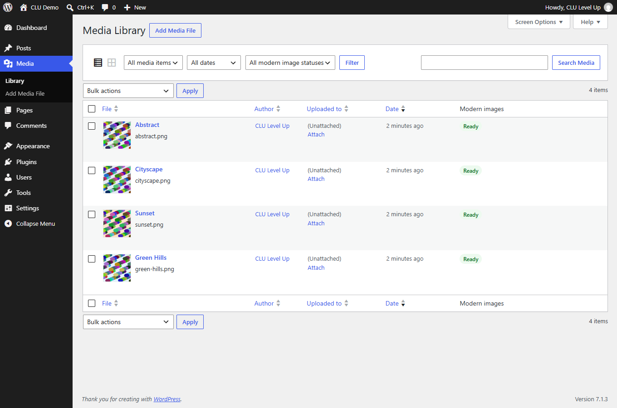This screenshot has width=617, height=408.
Task: Expand the Screen Options panel
Action: (539, 22)
